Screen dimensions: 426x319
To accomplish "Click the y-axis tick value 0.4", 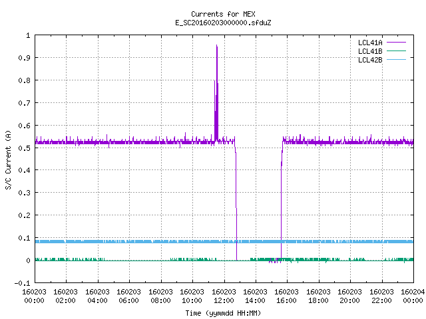I will pyautogui.click(x=24, y=170).
